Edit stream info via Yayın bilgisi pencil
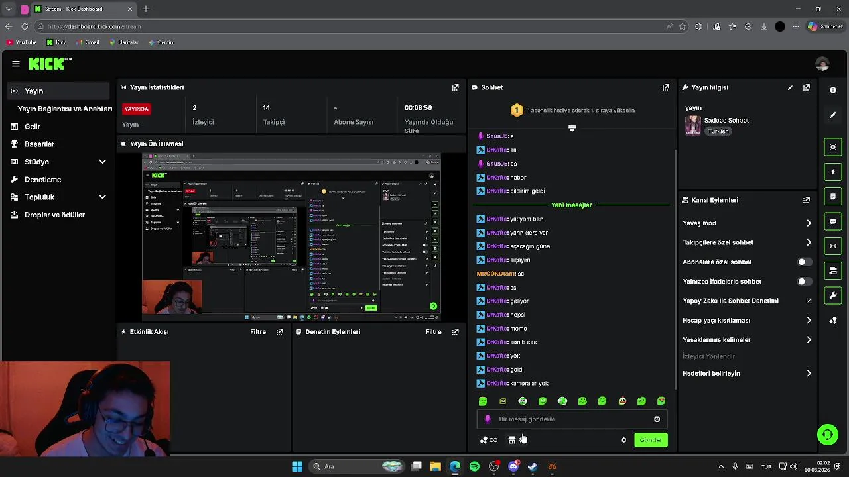The height and width of the screenshot is (477, 849). point(791,87)
